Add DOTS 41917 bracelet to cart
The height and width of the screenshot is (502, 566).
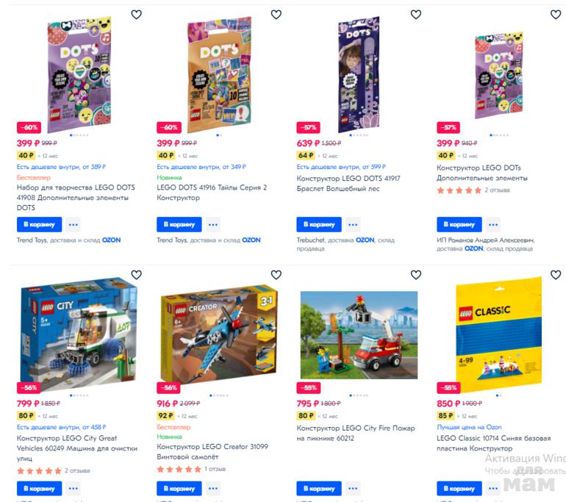[x=319, y=224]
